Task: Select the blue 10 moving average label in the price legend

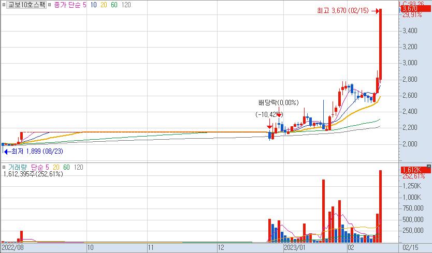Action: coord(93,5)
